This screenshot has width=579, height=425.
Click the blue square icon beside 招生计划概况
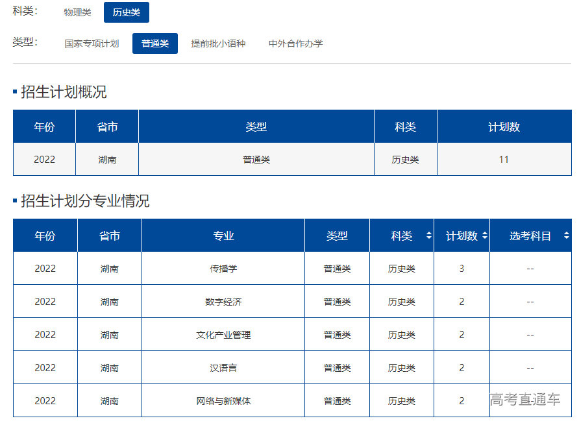click(14, 91)
